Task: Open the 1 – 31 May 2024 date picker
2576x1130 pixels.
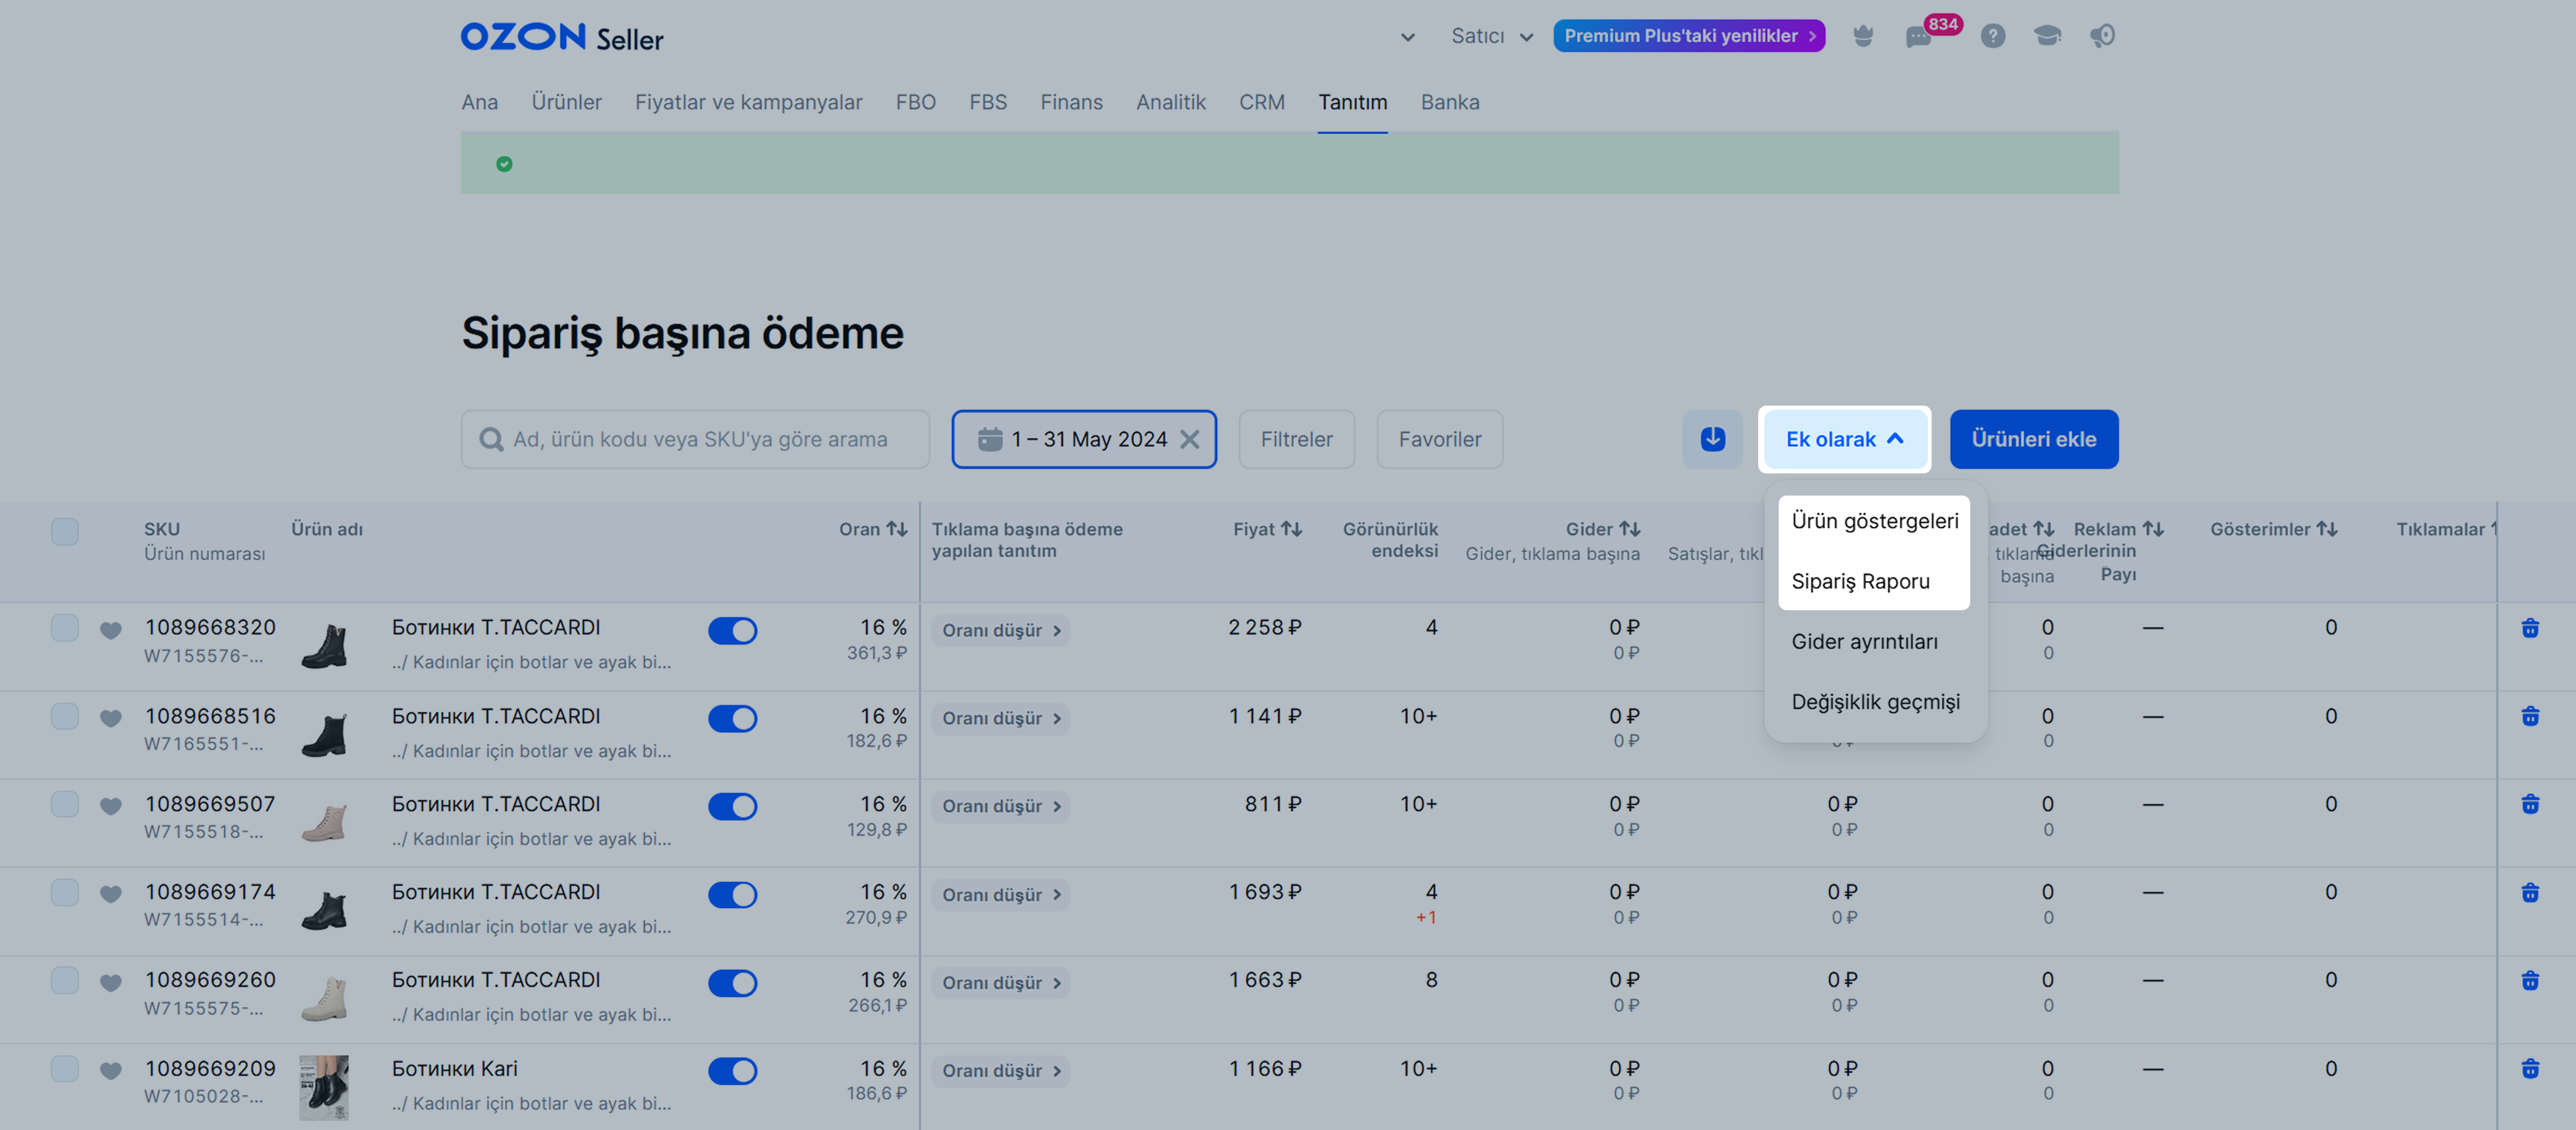Action: click(1084, 439)
